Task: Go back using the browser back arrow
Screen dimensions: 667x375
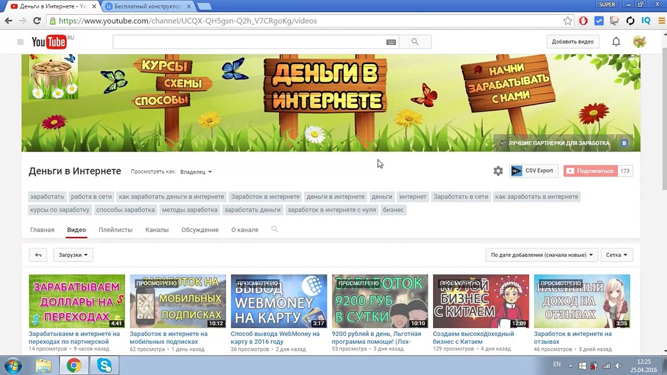Action: point(8,21)
